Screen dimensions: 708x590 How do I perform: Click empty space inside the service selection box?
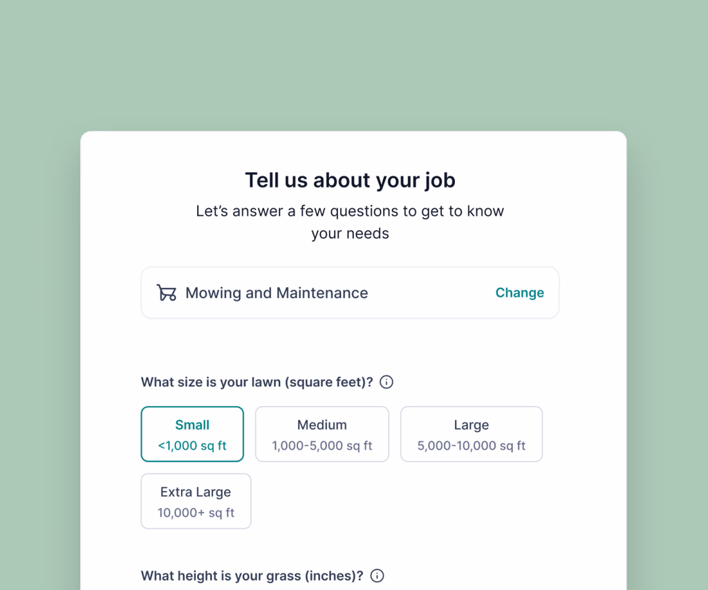point(429,293)
